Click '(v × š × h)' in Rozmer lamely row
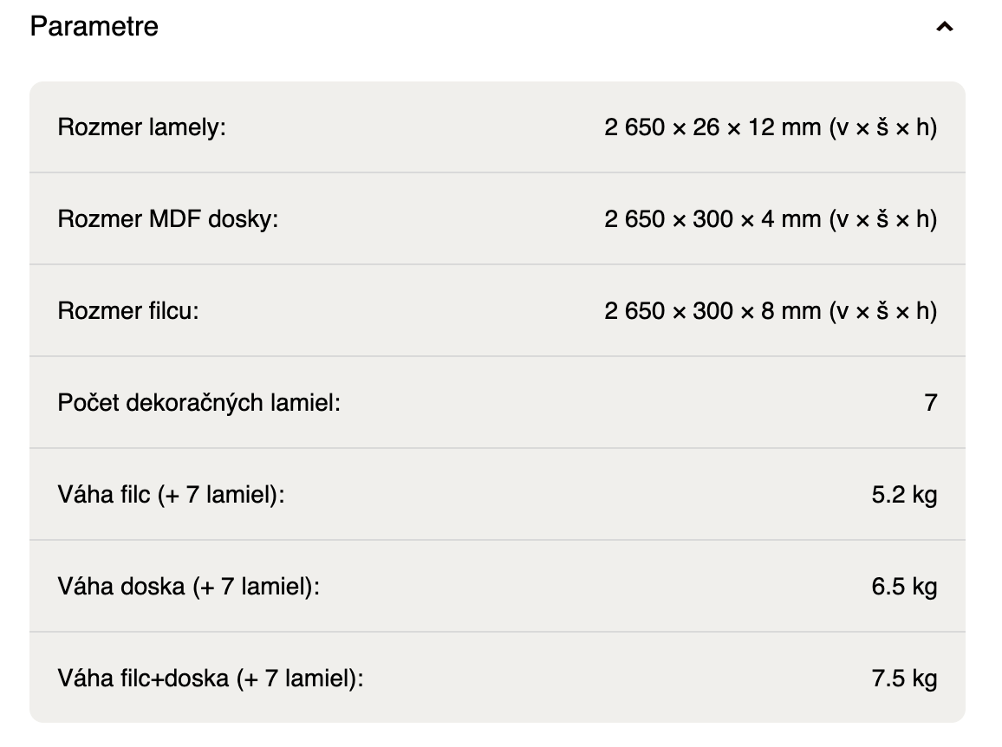This screenshot has height=747, width=1002. pos(883,128)
